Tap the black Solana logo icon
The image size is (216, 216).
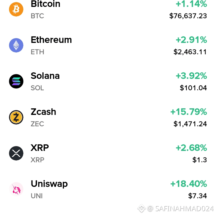16,81
